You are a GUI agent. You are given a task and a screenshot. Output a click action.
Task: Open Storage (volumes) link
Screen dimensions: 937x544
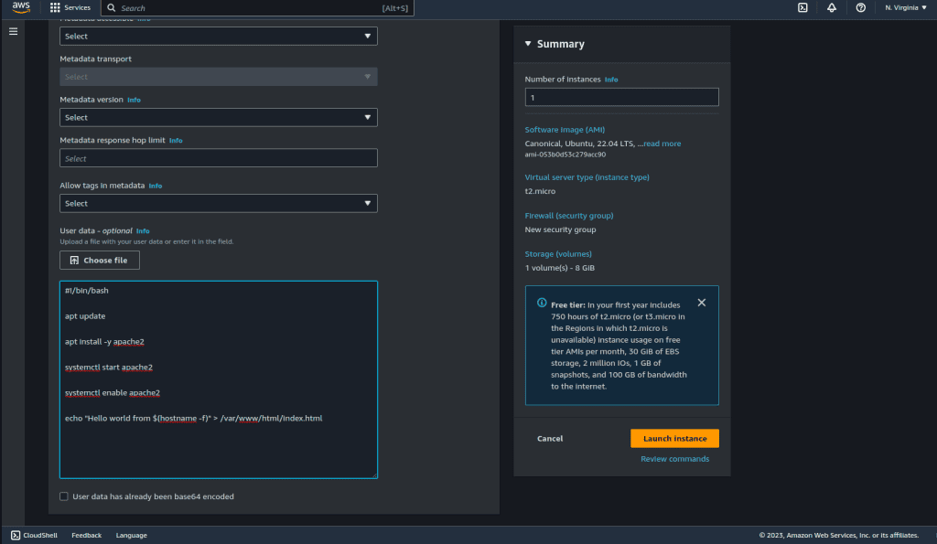tap(558, 254)
